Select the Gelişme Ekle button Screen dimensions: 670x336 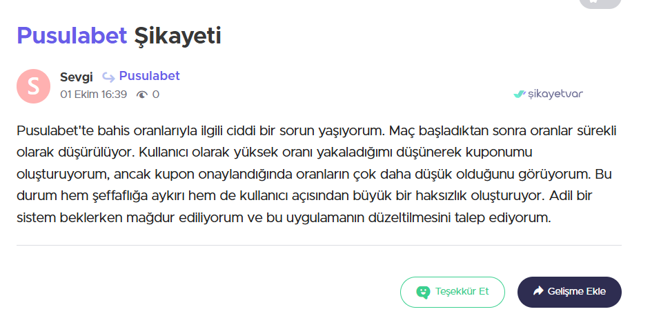(569, 292)
